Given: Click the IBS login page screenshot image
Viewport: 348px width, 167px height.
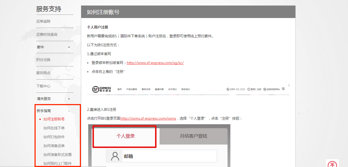Looking at the screenshot, I should pyautogui.click(x=159, y=145).
